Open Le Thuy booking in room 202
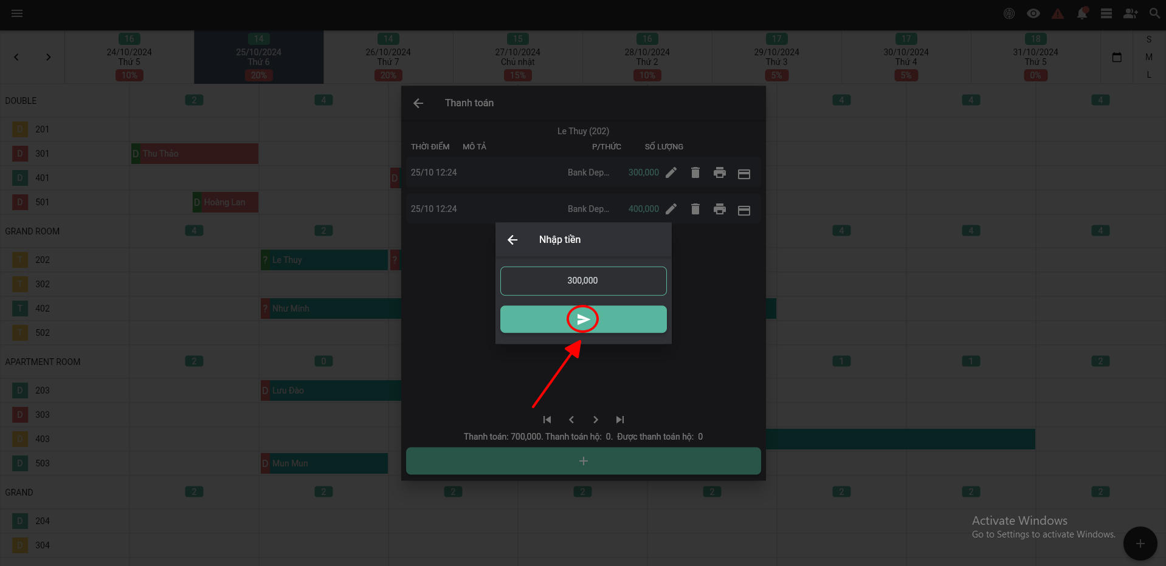 coord(324,260)
